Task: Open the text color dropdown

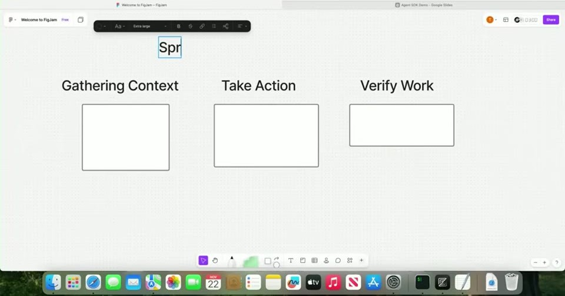Action: pos(101,26)
